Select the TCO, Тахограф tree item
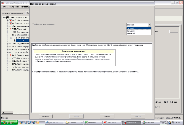The image size is (184, 125). point(19,29)
